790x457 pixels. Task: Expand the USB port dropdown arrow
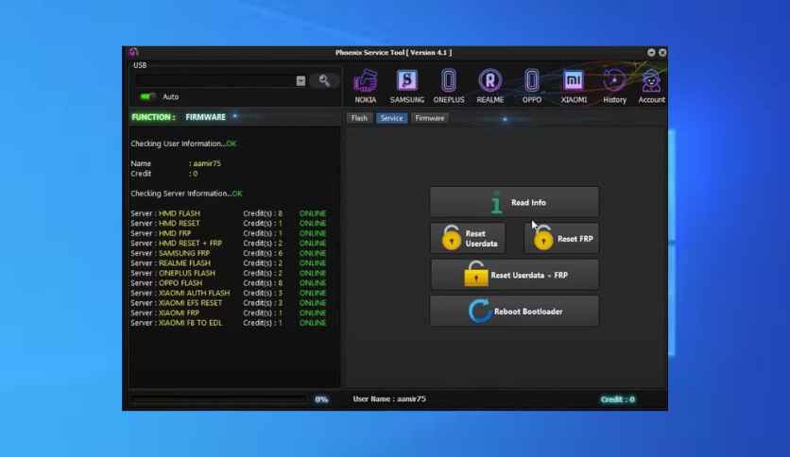coord(301,81)
